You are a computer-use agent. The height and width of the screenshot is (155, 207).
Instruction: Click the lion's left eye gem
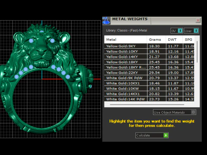[x=31, y=41]
